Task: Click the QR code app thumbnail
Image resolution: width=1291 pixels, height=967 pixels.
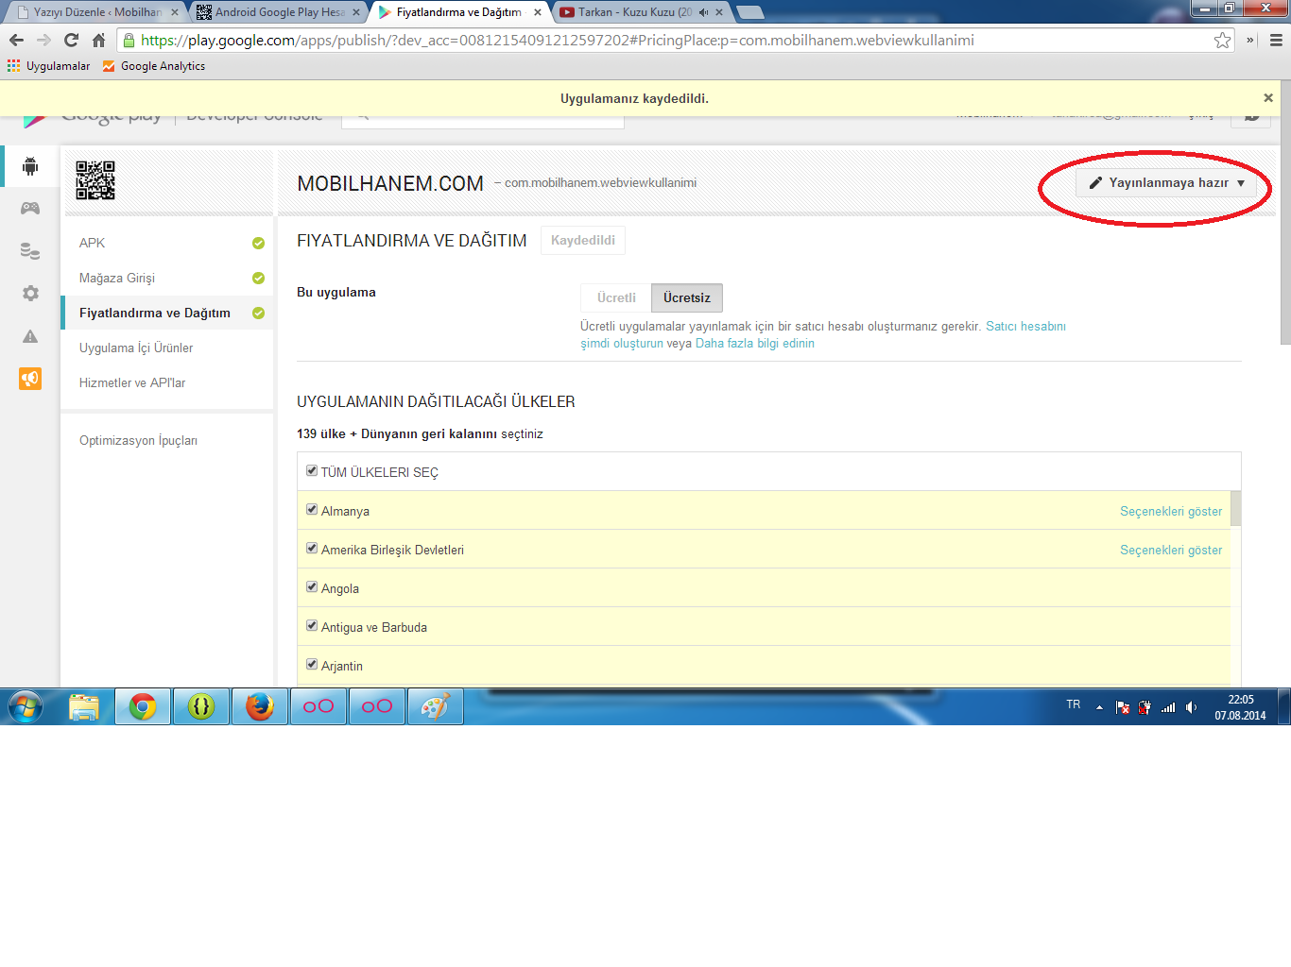Action: pyautogui.click(x=95, y=180)
